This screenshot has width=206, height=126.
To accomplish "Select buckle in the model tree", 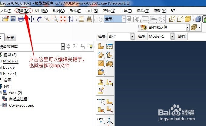I will coord(9,67).
